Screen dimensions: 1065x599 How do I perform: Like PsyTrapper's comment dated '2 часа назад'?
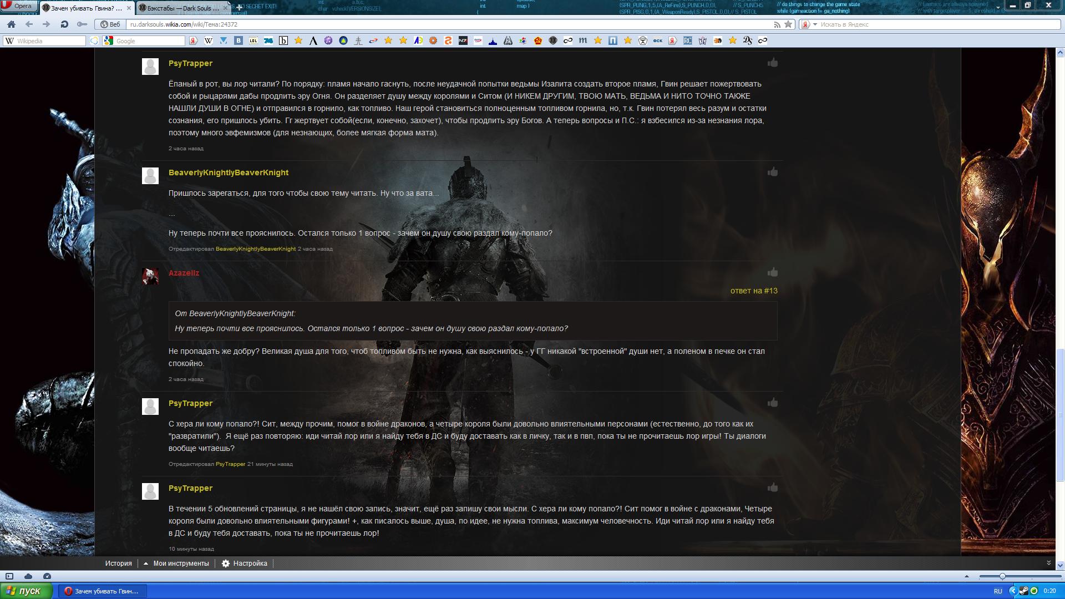point(773,63)
